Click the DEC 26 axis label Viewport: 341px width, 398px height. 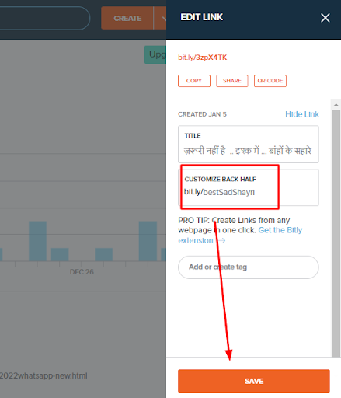(82, 272)
